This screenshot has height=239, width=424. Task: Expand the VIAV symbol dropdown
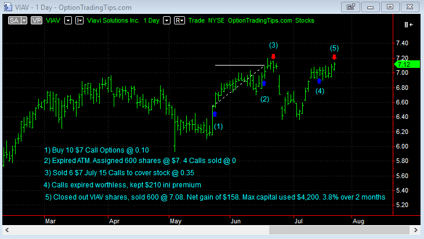[68, 20]
